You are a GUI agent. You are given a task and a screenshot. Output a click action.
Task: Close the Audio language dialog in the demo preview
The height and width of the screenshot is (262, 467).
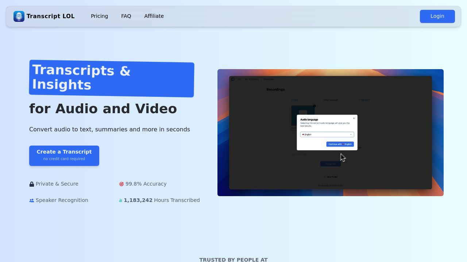pos(354,118)
